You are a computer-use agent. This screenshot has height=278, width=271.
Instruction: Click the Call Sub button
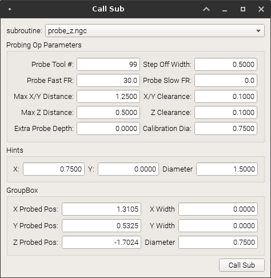click(x=242, y=265)
